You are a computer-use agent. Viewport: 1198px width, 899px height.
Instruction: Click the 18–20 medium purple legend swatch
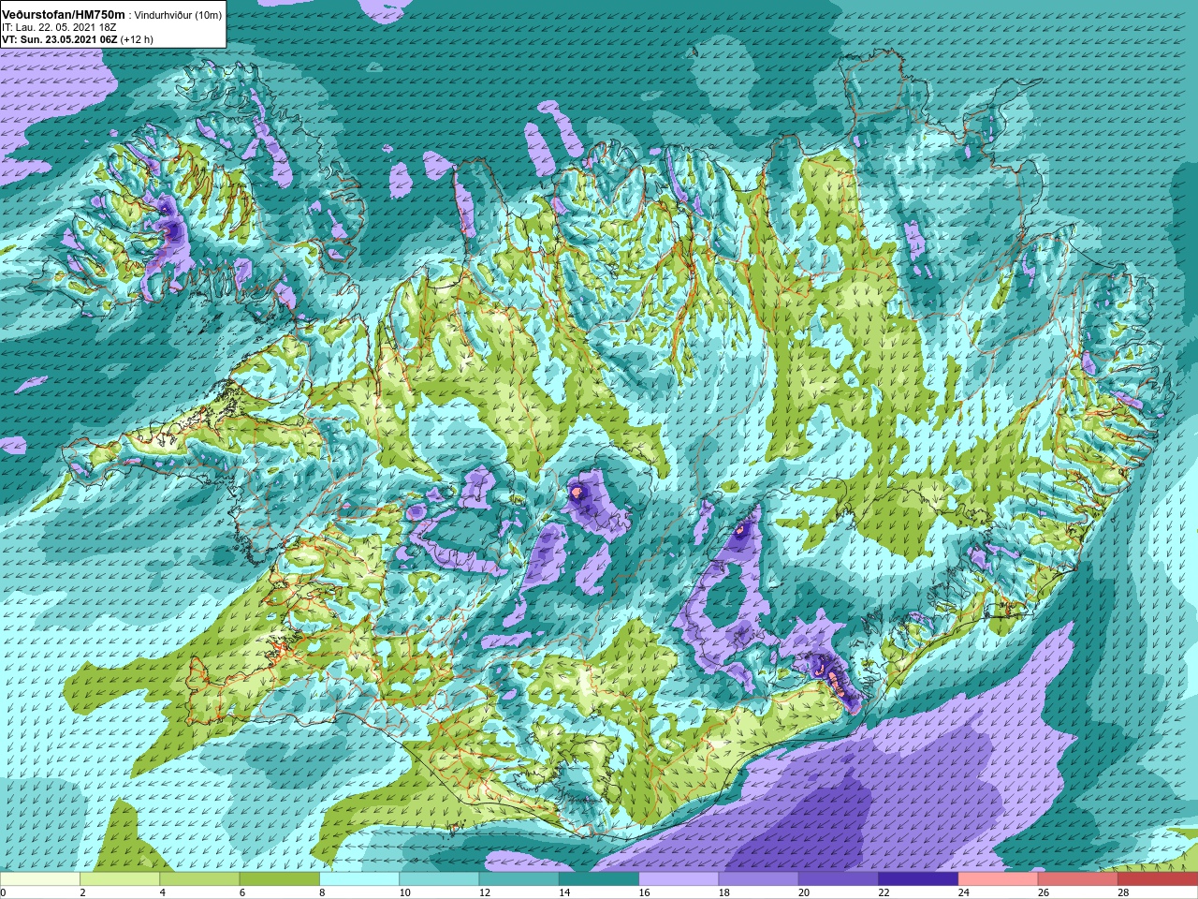pyautogui.click(x=759, y=879)
